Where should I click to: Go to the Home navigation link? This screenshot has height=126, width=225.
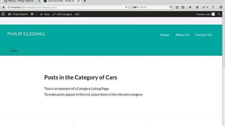[x=165, y=35]
